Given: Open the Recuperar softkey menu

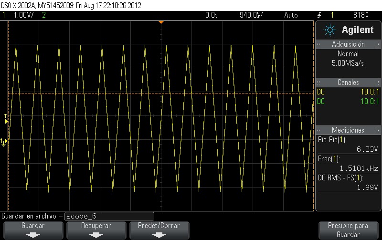Looking at the screenshot, I should (x=96, y=230).
